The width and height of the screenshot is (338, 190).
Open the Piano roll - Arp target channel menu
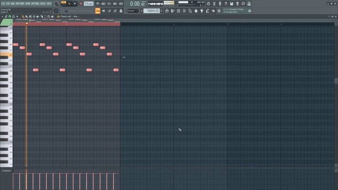click(x=69, y=16)
